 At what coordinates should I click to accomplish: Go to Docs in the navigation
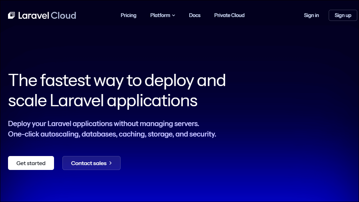(x=194, y=15)
